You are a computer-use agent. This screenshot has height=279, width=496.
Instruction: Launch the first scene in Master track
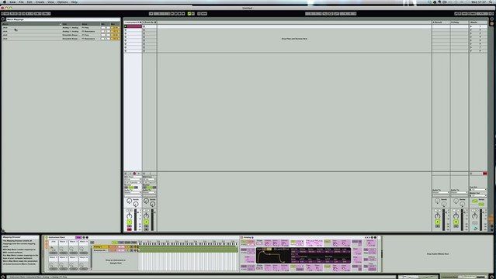pos(471,26)
